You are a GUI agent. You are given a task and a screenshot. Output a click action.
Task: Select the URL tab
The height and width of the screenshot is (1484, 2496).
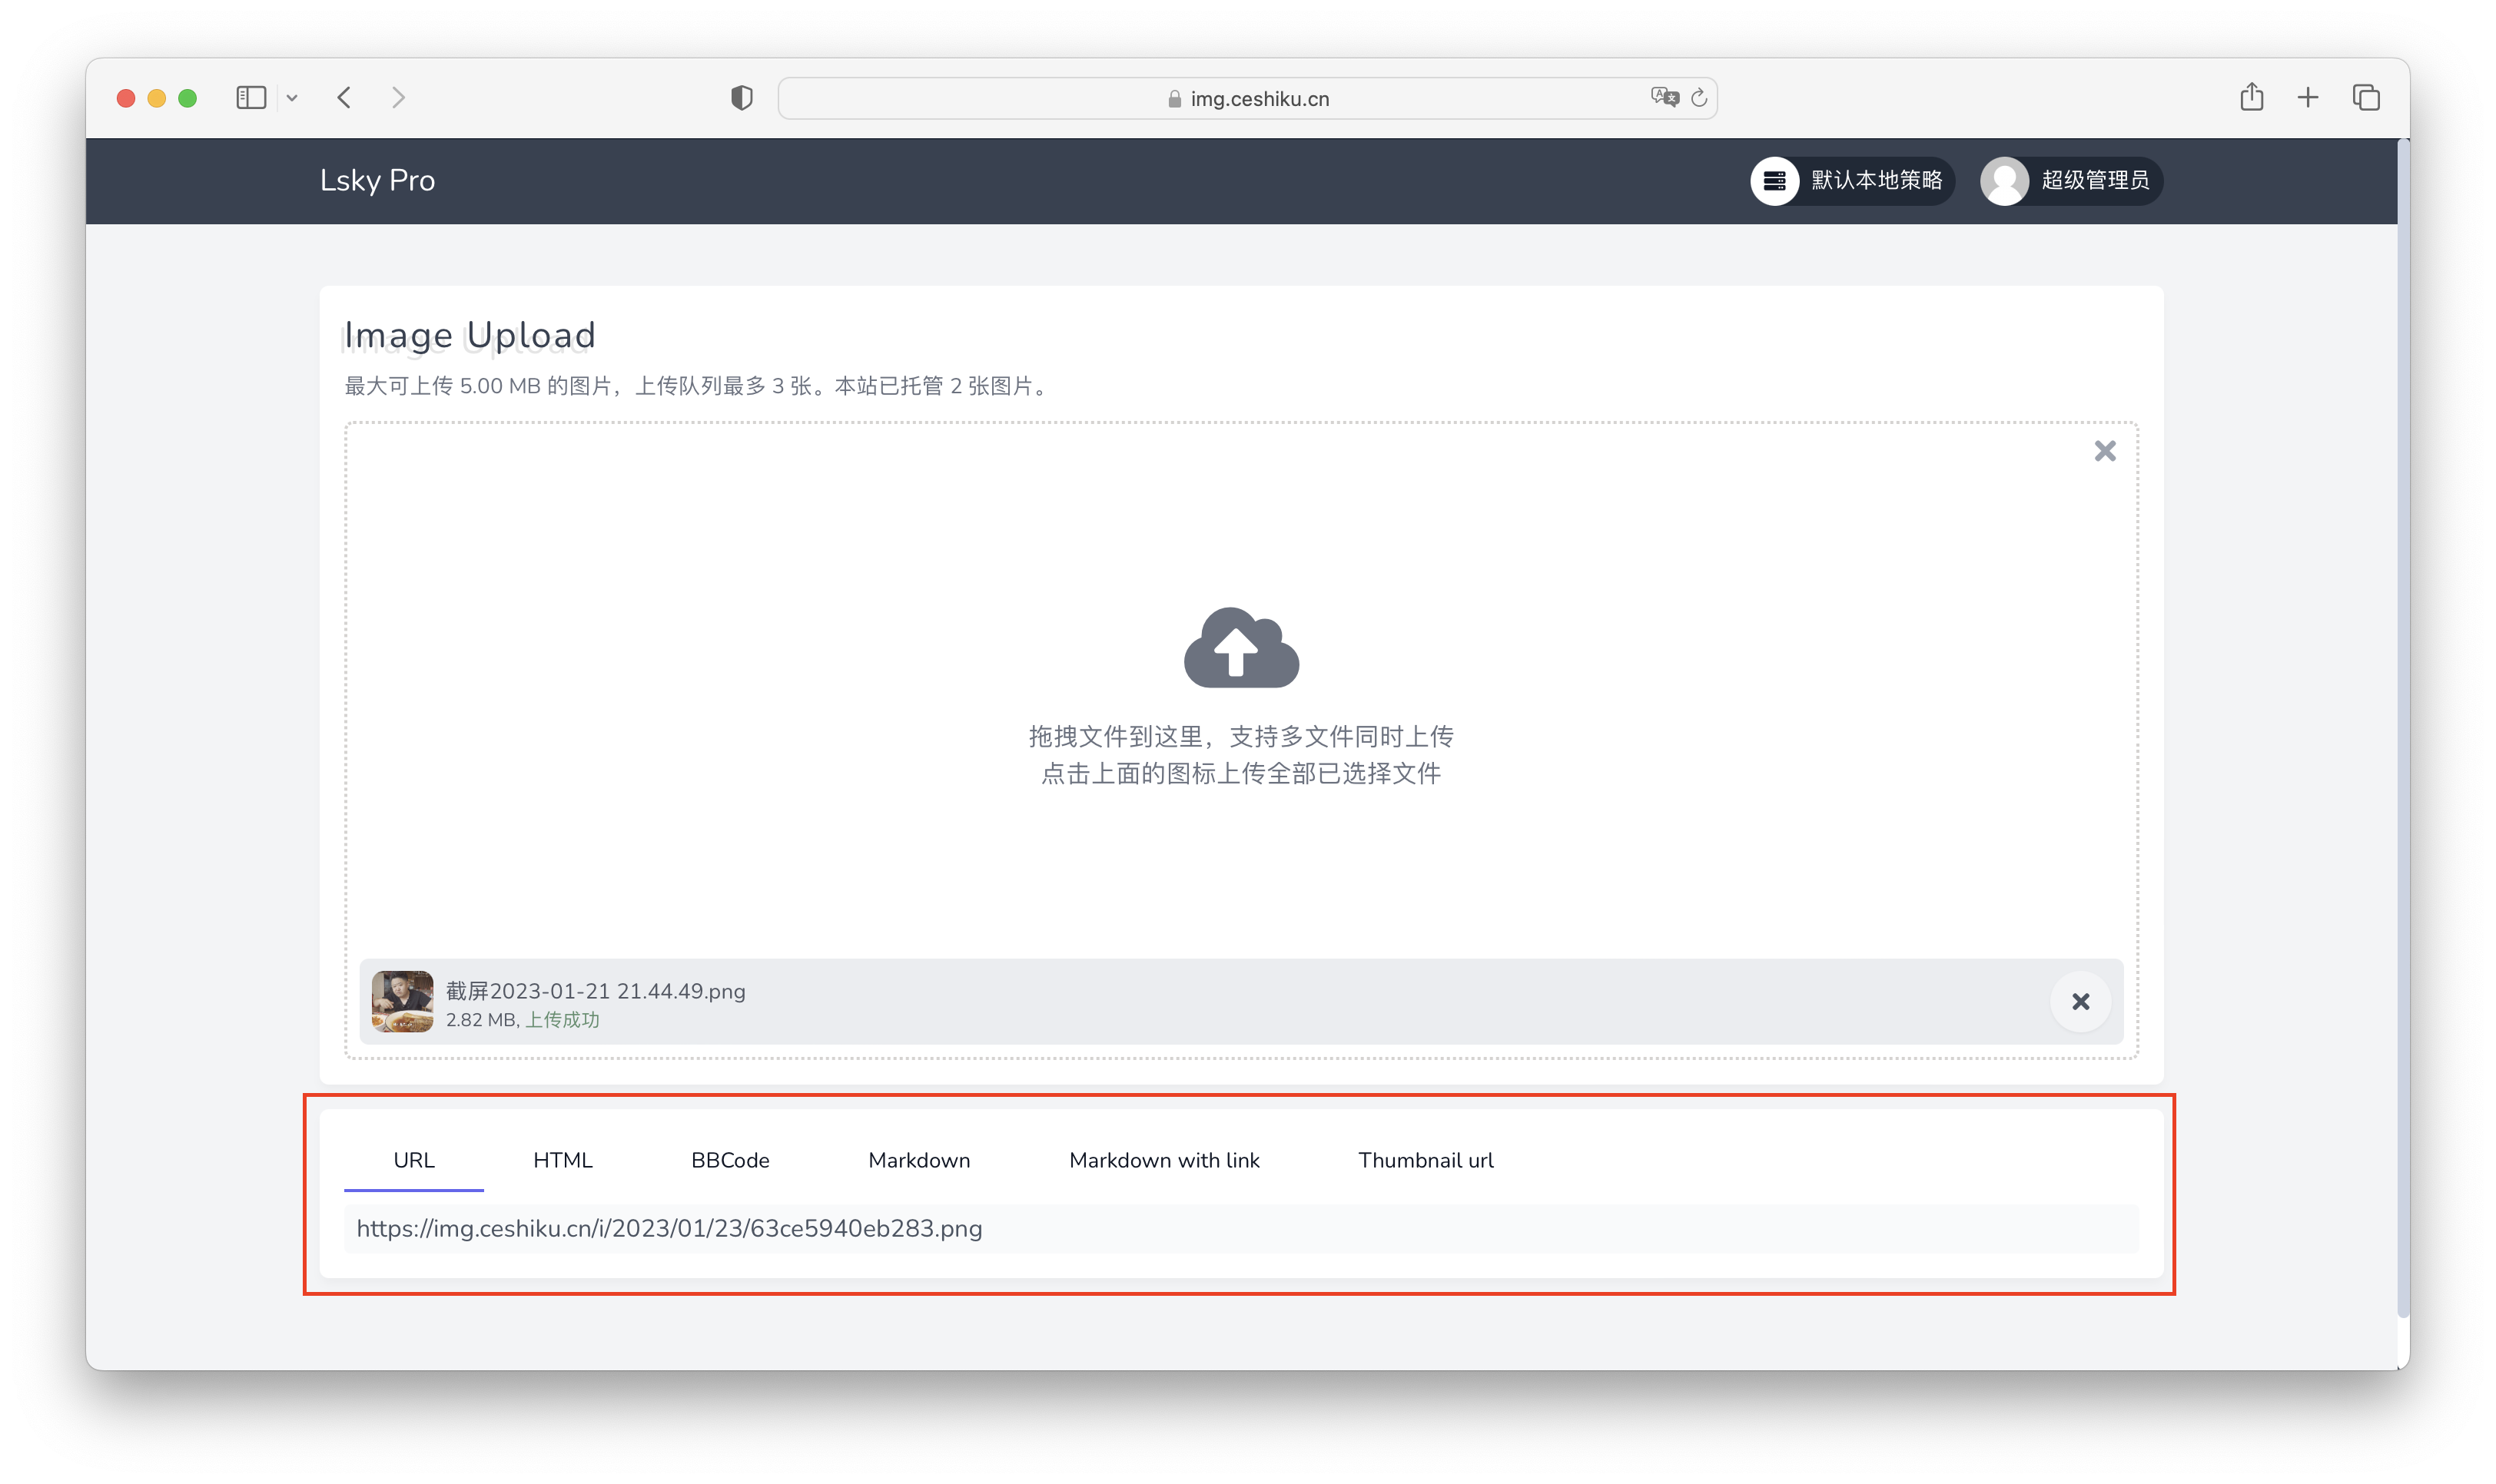point(414,1160)
